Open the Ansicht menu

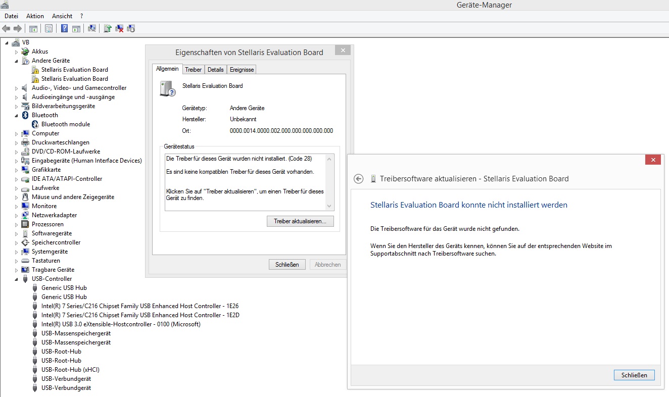click(62, 16)
